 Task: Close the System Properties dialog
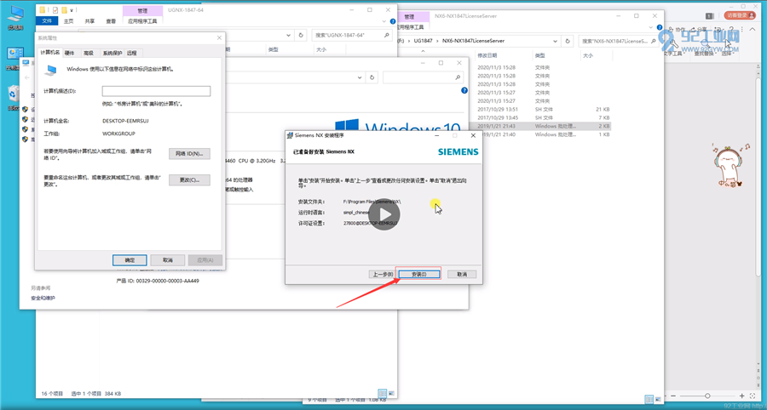pyautogui.click(x=219, y=37)
